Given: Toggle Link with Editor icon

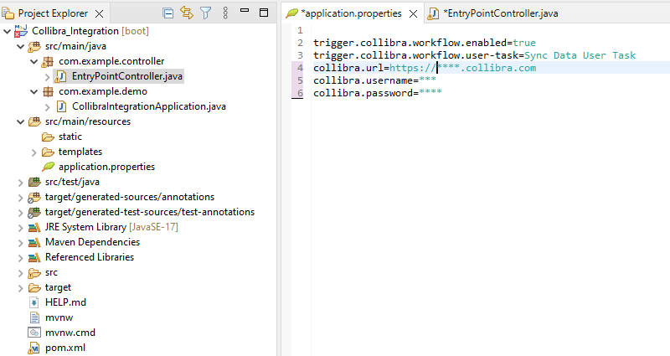Looking at the screenshot, I should (187, 13).
